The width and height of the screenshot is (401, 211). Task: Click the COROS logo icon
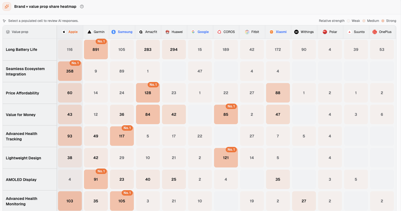point(219,32)
